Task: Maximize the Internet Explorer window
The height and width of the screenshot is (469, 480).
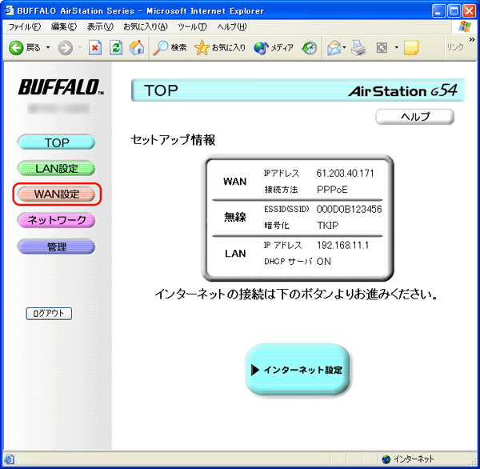Action: point(454,11)
